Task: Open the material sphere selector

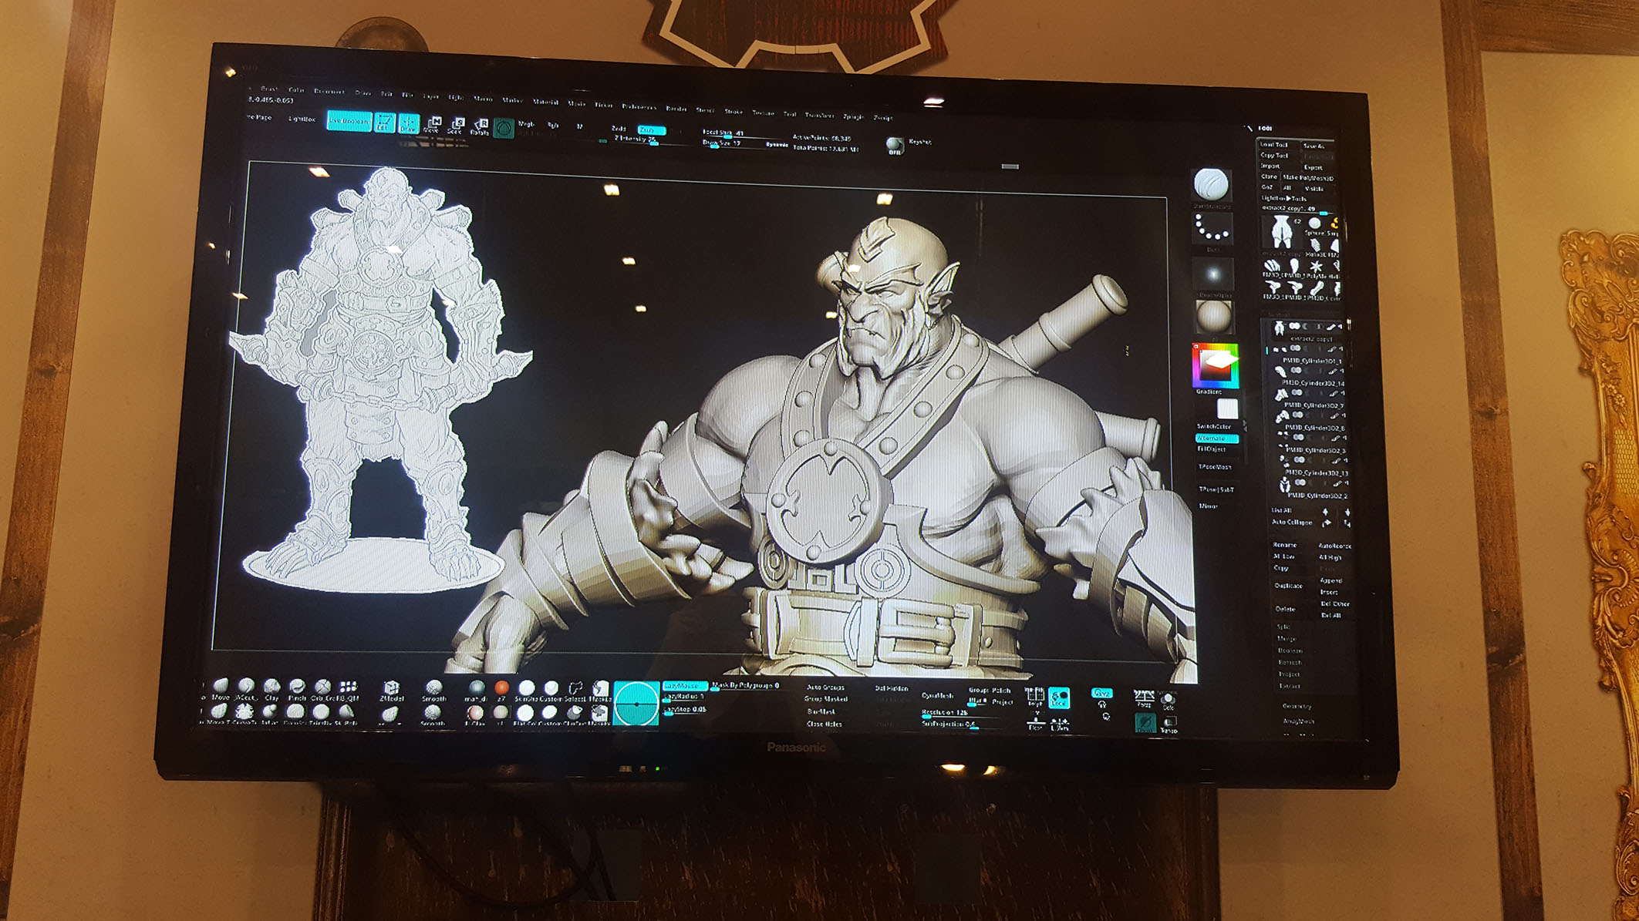Action: pos(1214,317)
